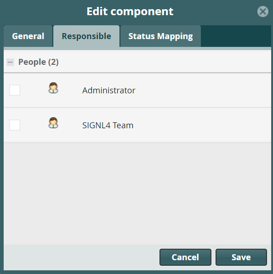Click the Administrator user avatar icon
Viewport: 273px width, 274px height.
pos(53,88)
